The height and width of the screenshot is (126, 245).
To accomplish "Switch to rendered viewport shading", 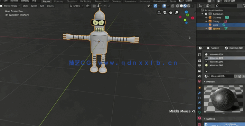I will tap(189, 6).
